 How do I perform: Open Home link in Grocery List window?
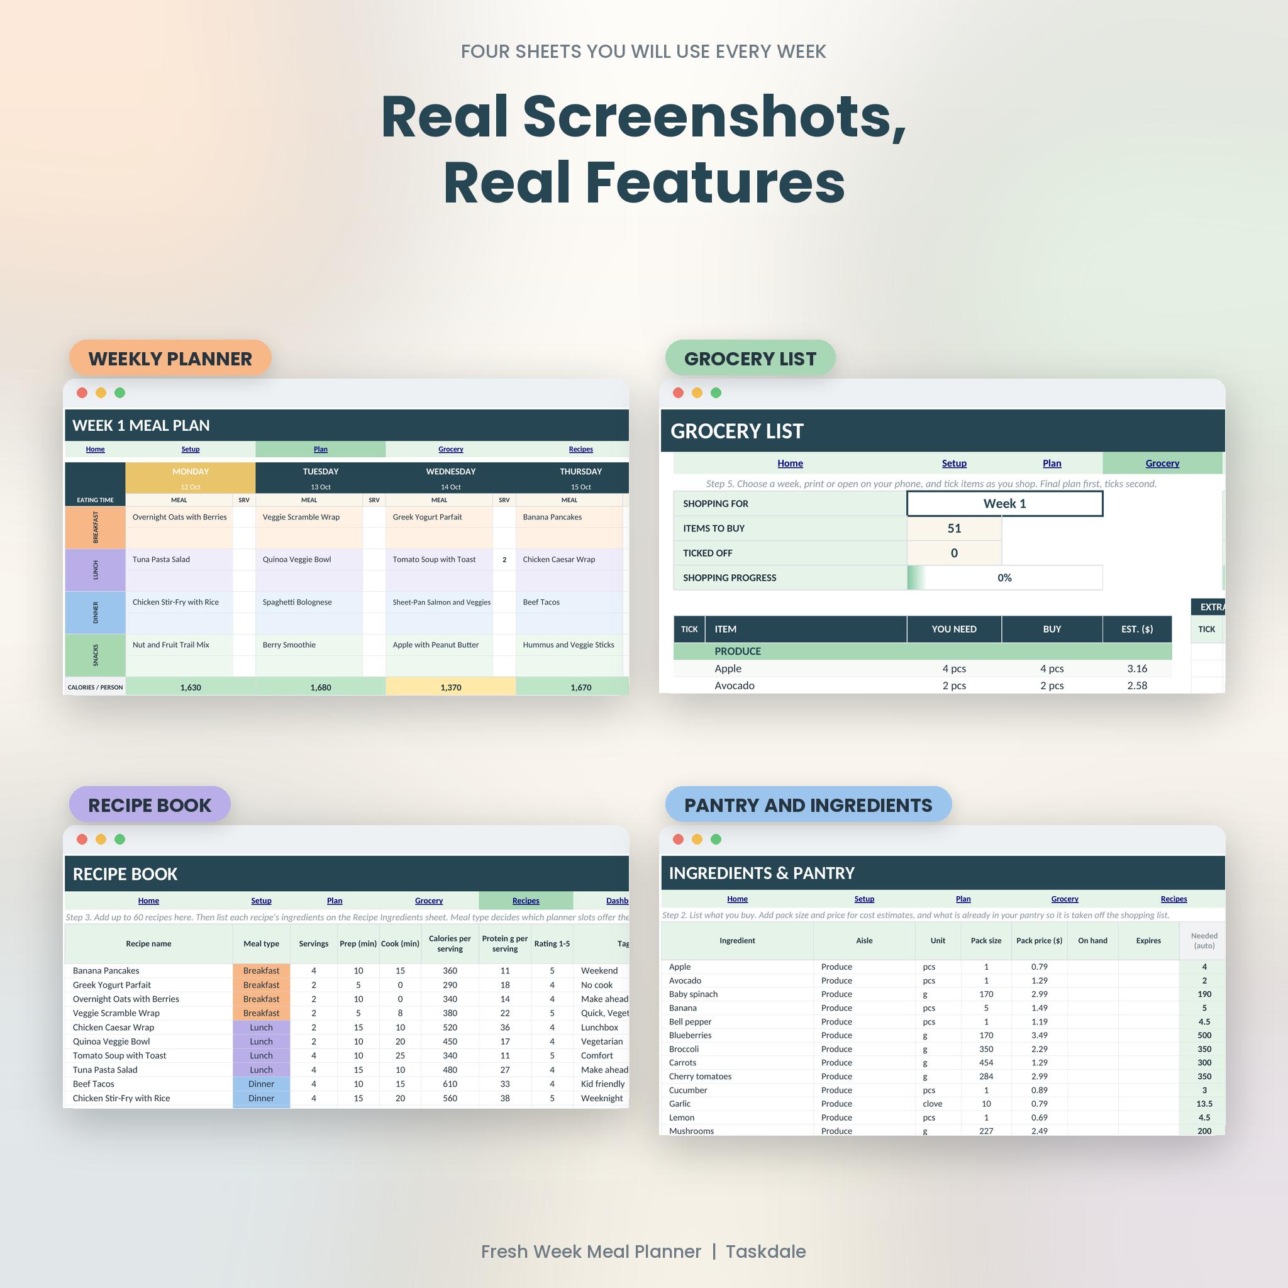click(x=790, y=464)
